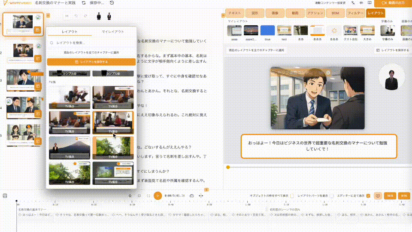Collapse the scene list panel with orange handle
The height and width of the screenshot is (232, 412).
coord(48,15)
